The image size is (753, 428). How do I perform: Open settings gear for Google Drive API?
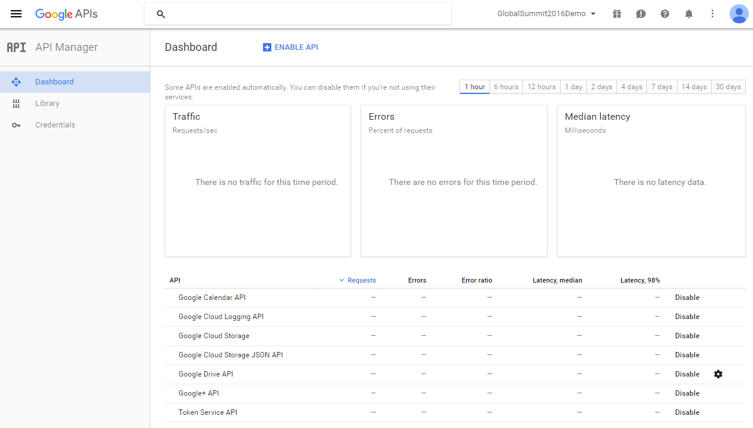(718, 374)
